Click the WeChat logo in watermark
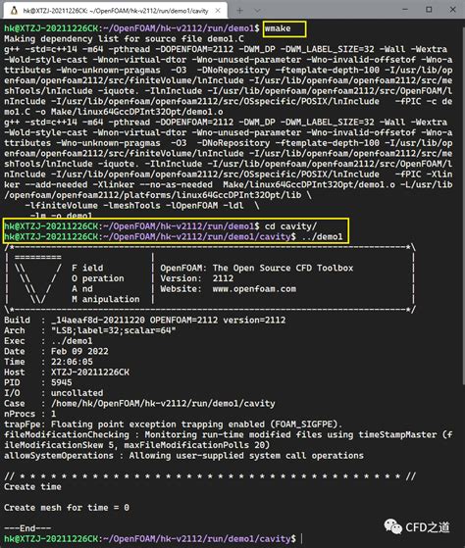This screenshot has height=548, width=465. pyautogui.click(x=393, y=526)
